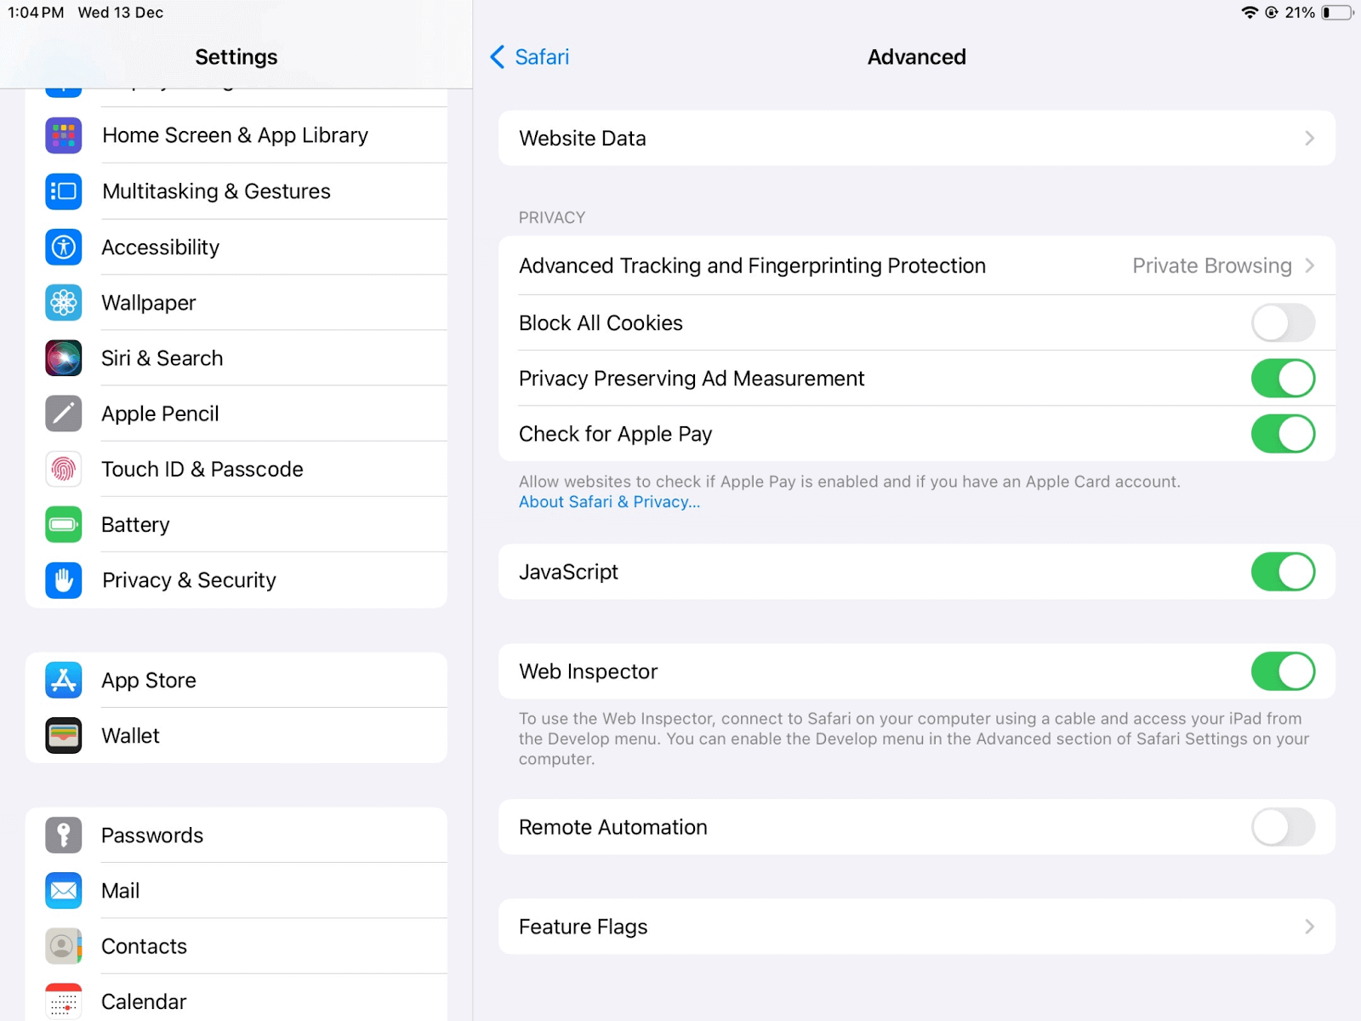1361x1021 pixels.
Task: Tap the App Store icon
Action: [64, 680]
